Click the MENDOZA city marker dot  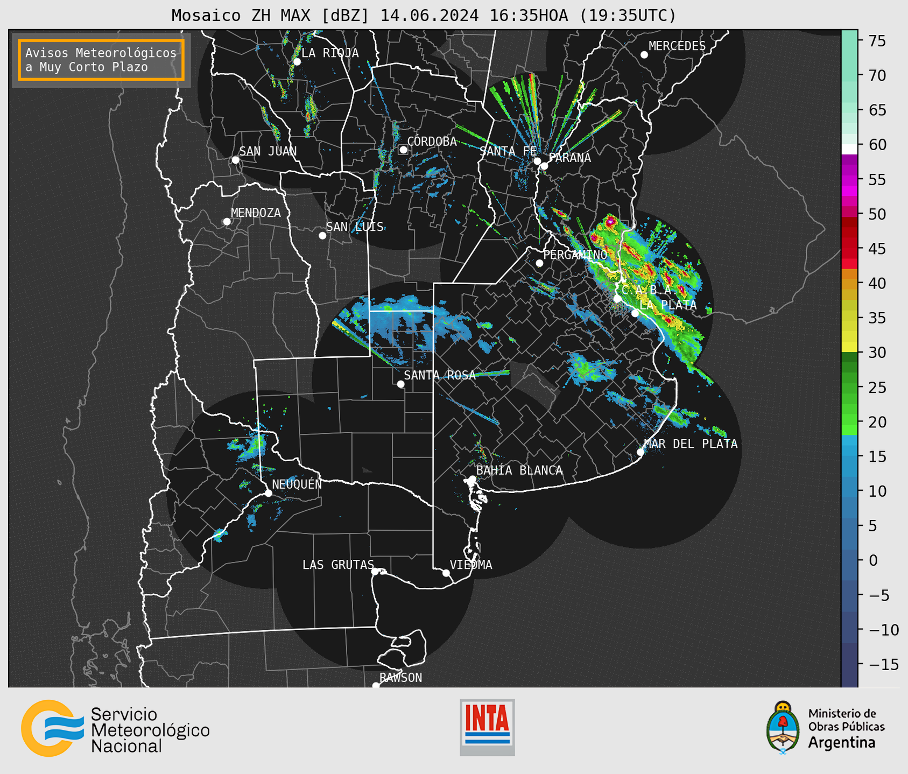tap(227, 222)
